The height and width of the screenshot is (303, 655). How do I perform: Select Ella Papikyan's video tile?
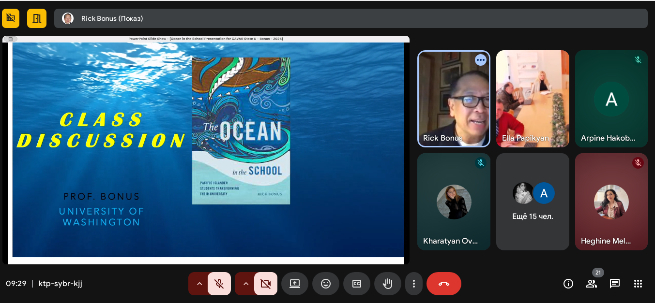pyautogui.click(x=533, y=99)
